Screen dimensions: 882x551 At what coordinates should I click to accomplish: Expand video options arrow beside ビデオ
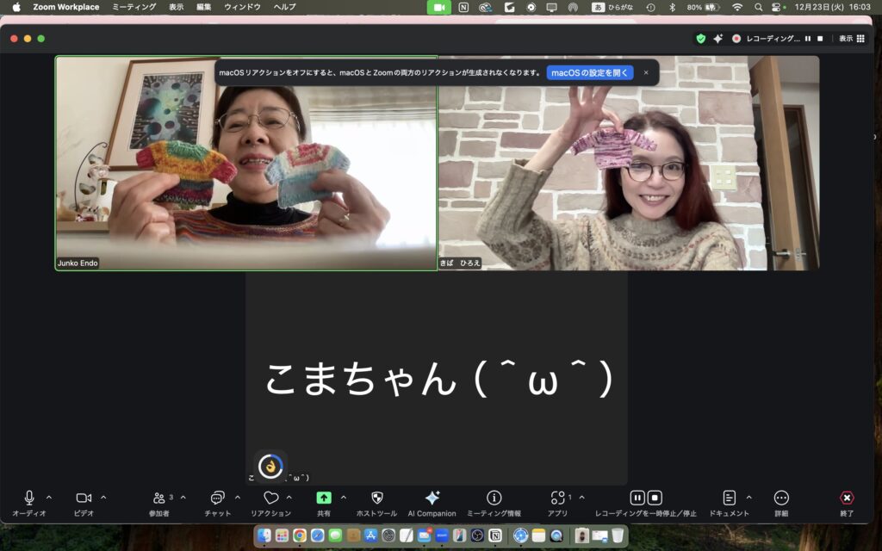pyautogui.click(x=103, y=497)
